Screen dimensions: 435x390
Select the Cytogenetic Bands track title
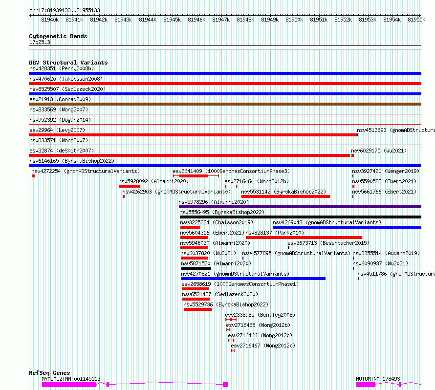coord(58,36)
